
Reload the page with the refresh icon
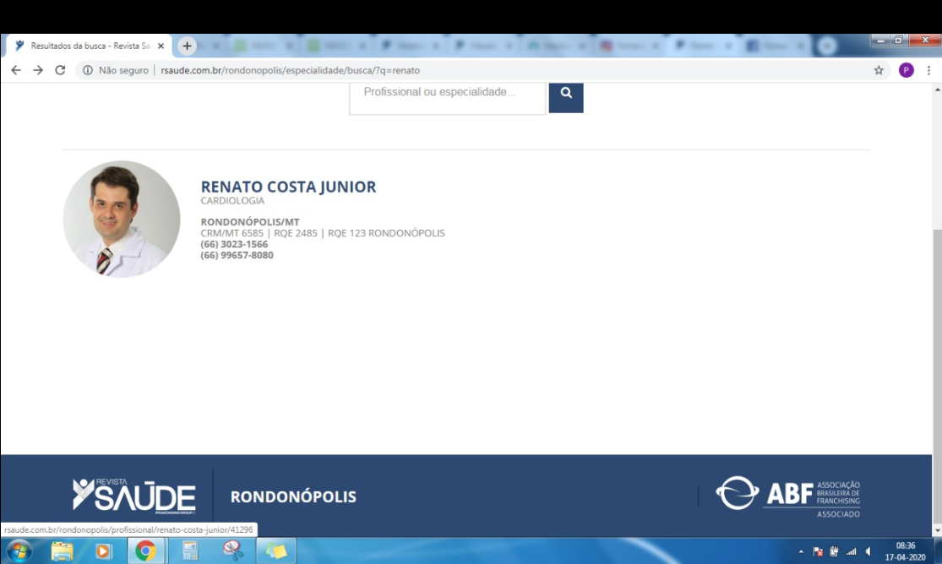pyautogui.click(x=60, y=71)
